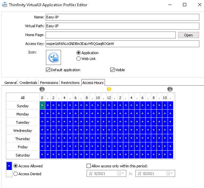Select the Access Hours tab
Screen dimensions: 204x188
coord(93,83)
